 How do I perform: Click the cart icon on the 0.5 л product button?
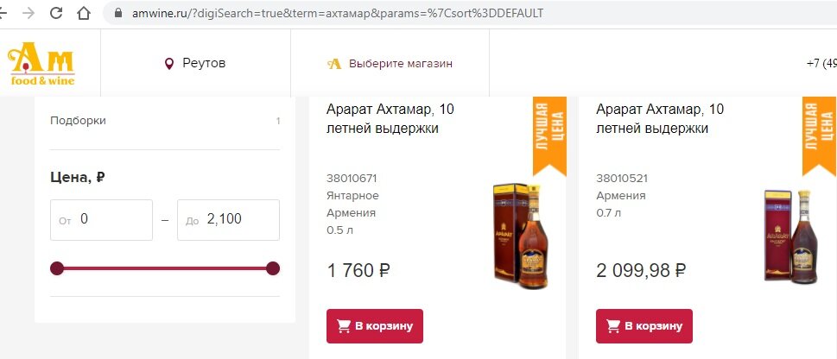pyautogui.click(x=344, y=326)
